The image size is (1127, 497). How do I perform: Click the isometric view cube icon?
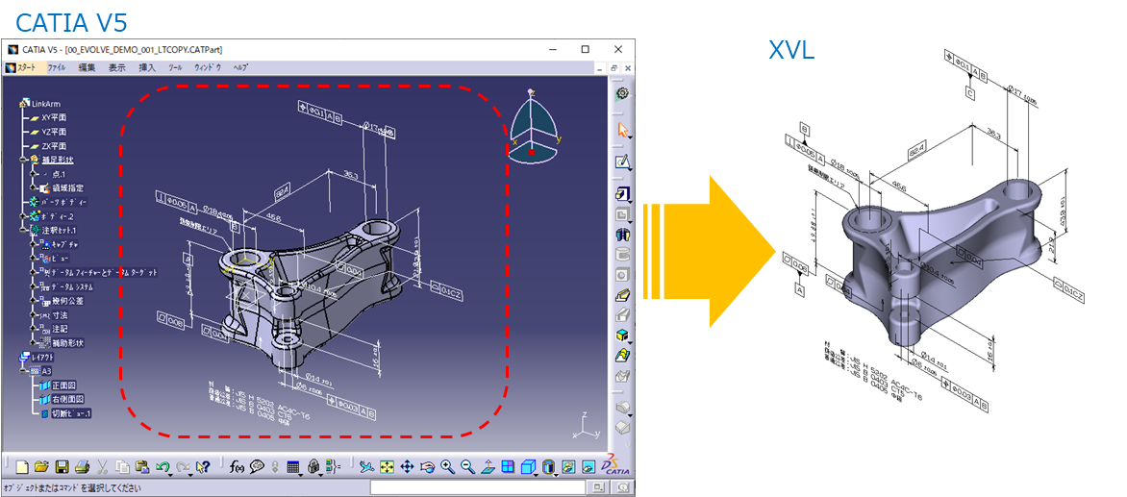pos(527,467)
